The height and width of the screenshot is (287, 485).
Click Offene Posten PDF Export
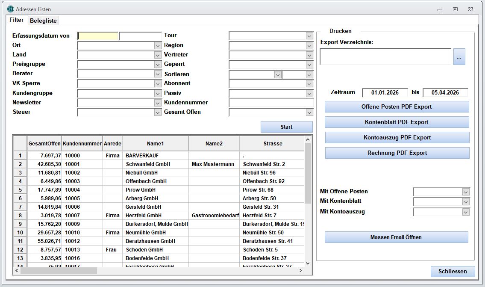[x=397, y=107]
